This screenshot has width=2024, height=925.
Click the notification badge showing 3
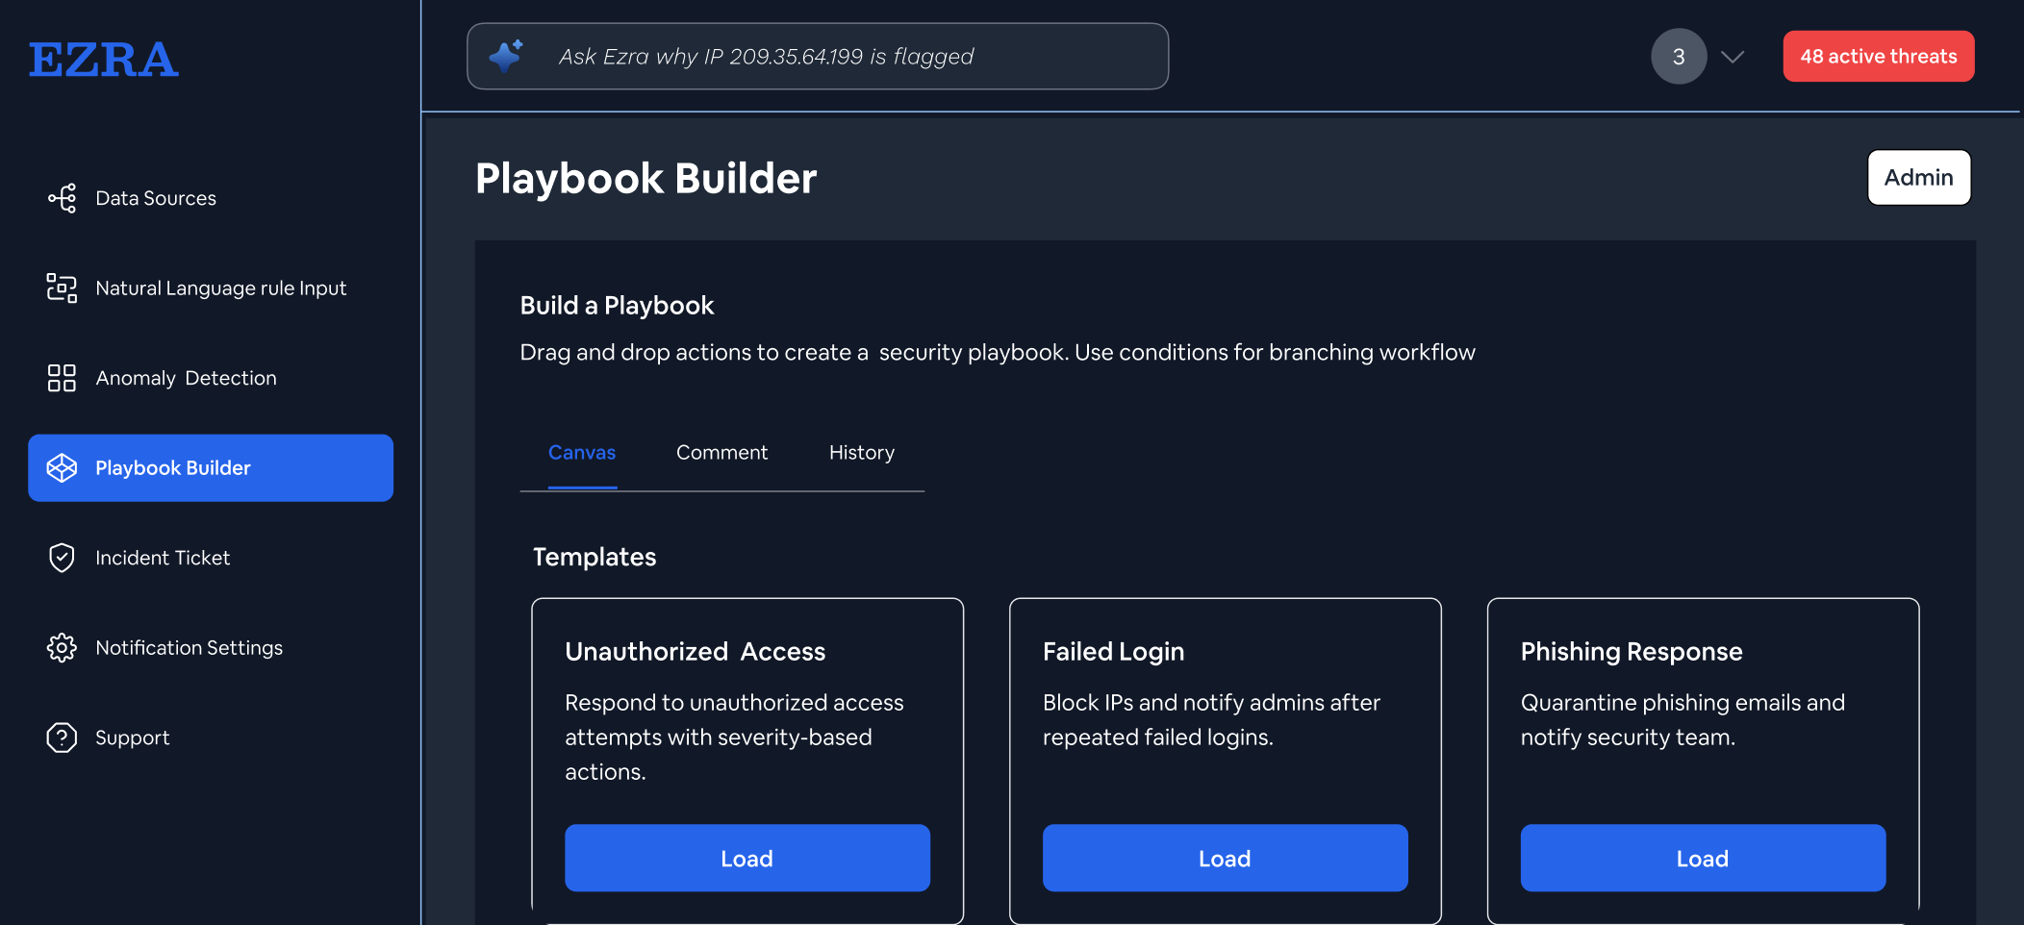pyautogui.click(x=1678, y=56)
